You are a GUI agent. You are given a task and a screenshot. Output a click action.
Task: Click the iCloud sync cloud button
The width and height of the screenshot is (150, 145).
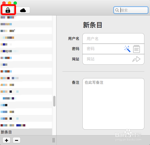tap(23, 10)
